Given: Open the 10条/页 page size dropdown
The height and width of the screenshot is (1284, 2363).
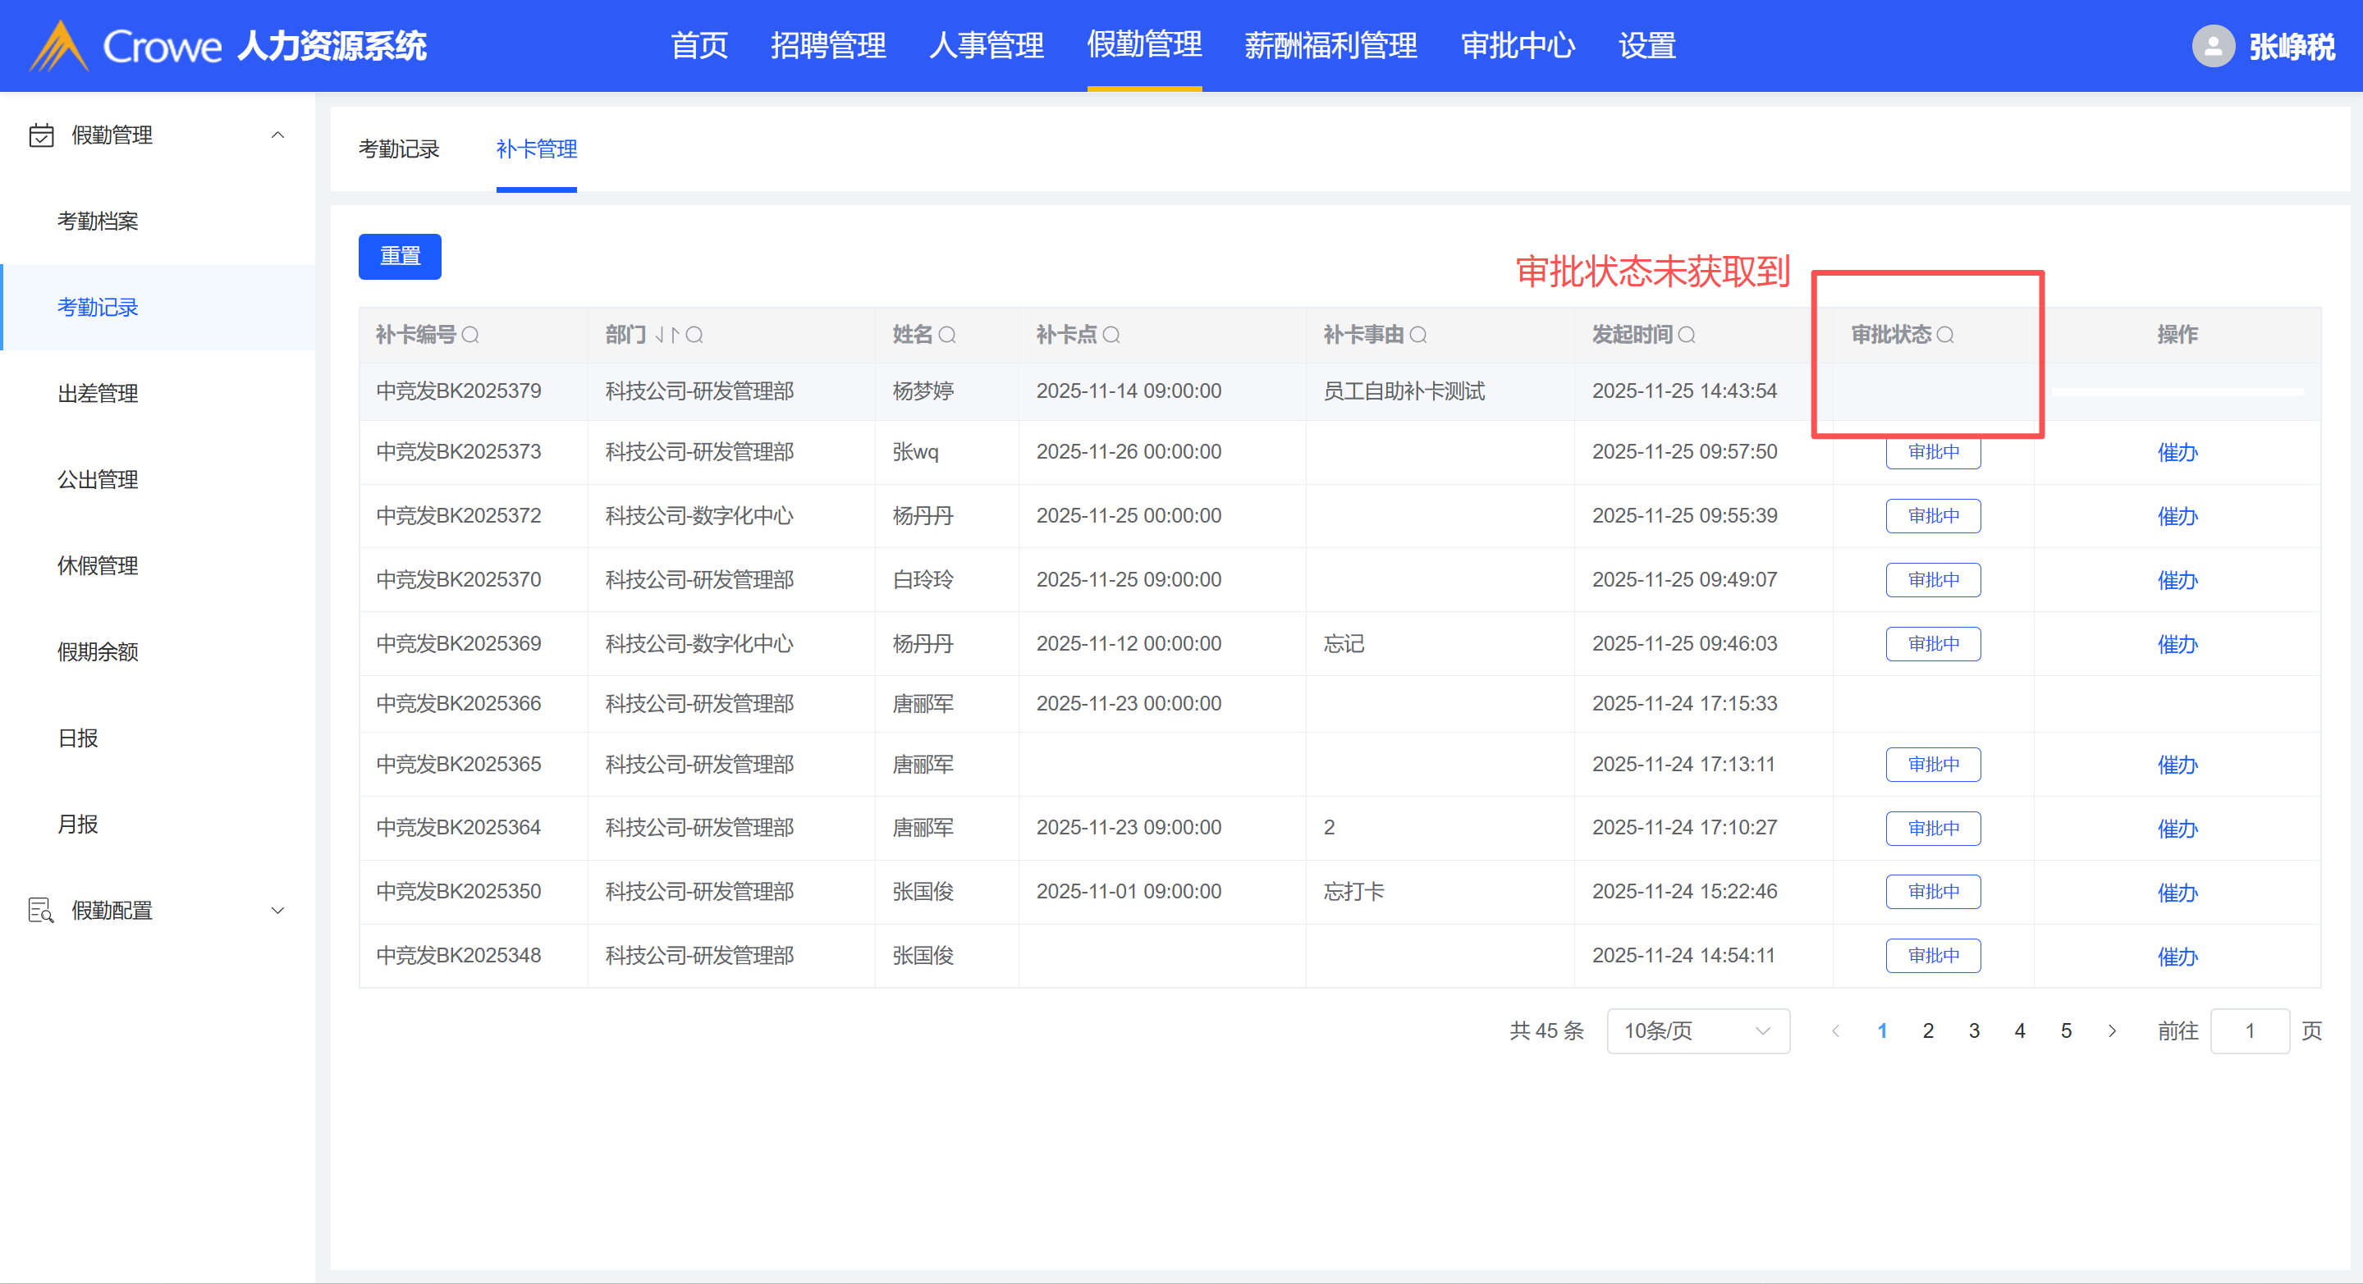Looking at the screenshot, I should pyautogui.click(x=1697, y=1030).
